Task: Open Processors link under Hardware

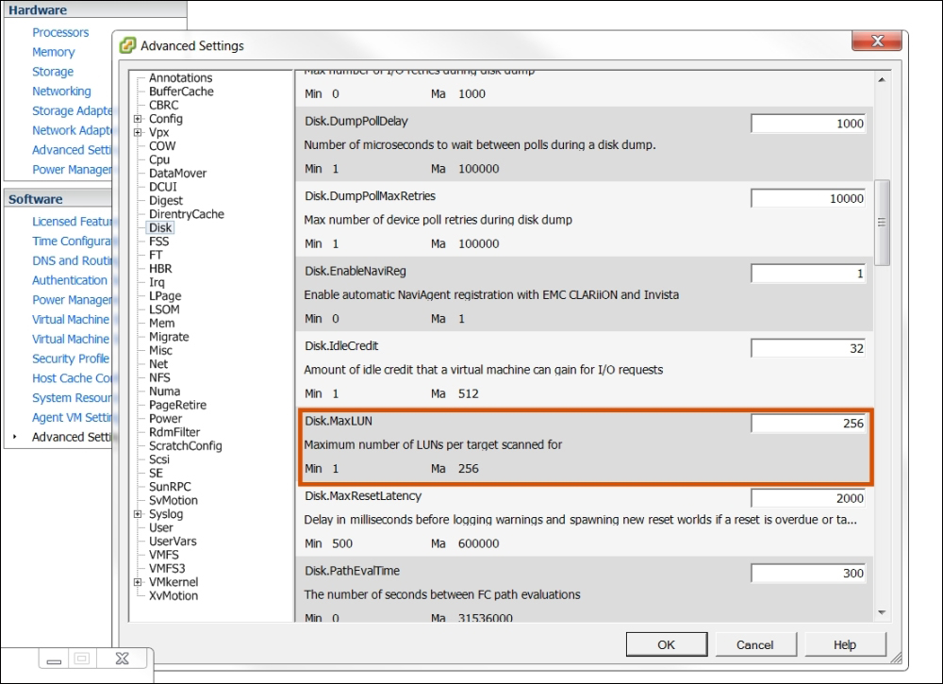Action: pyautogui.click(x=60, y=32)
